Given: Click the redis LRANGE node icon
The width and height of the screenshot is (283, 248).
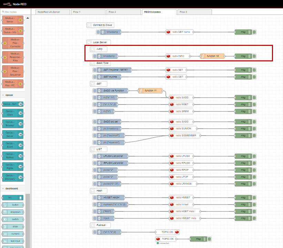Looking at the screenshot, I should click(172, 184).
